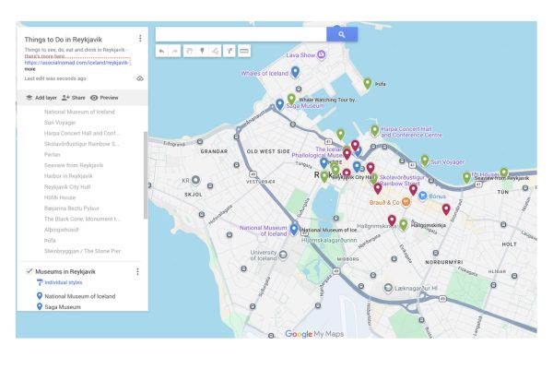The width and height of the screenshot is (553, 369).
Task: Select Harbor in Reykjavik list row
Action: pos(68,176)
